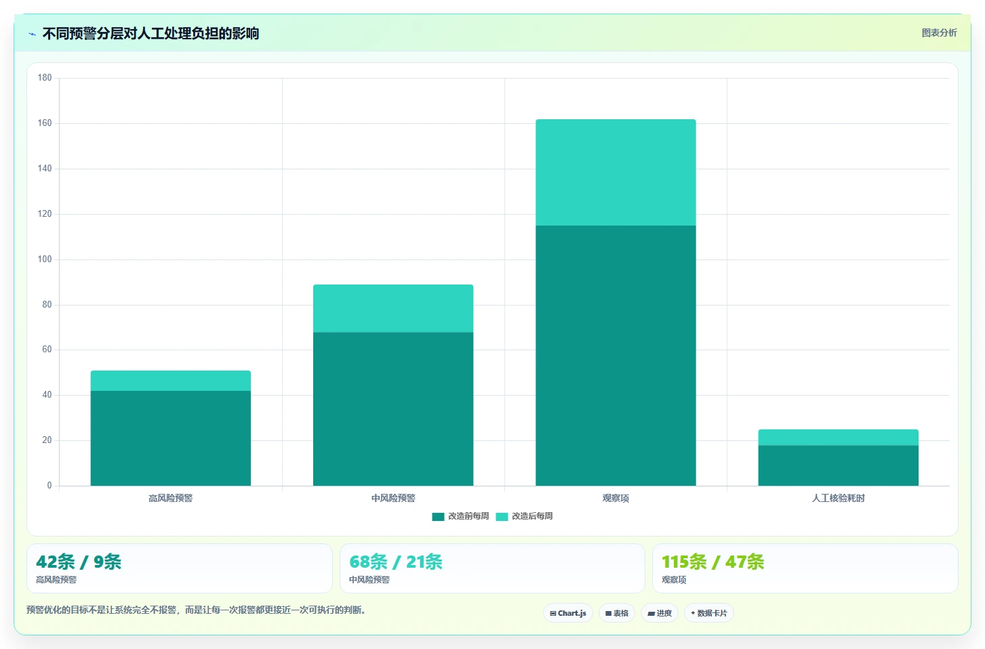The width and height of the screenshot is (985, 649).
Task: Click the light teal 中风险预警 bar segment
Action: (393, 308)
